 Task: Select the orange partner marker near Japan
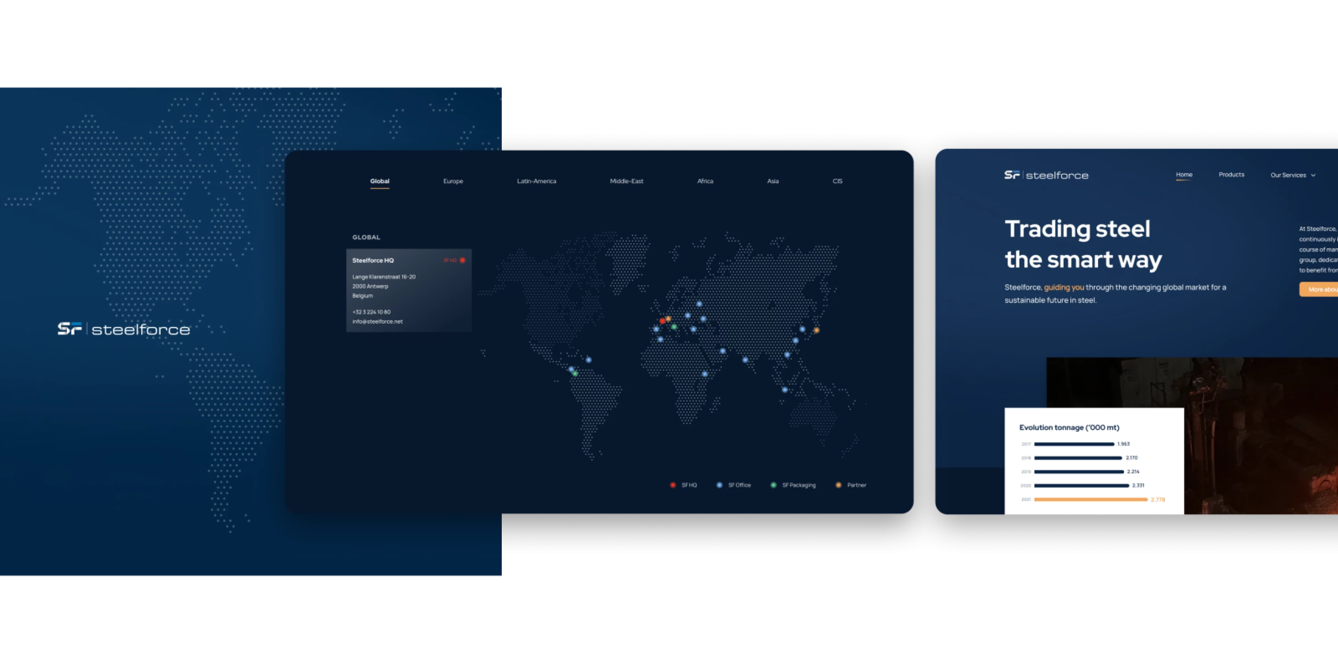click(817, 330)
